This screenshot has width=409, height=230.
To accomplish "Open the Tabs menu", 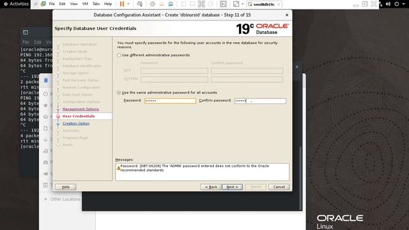I will 96,4.
